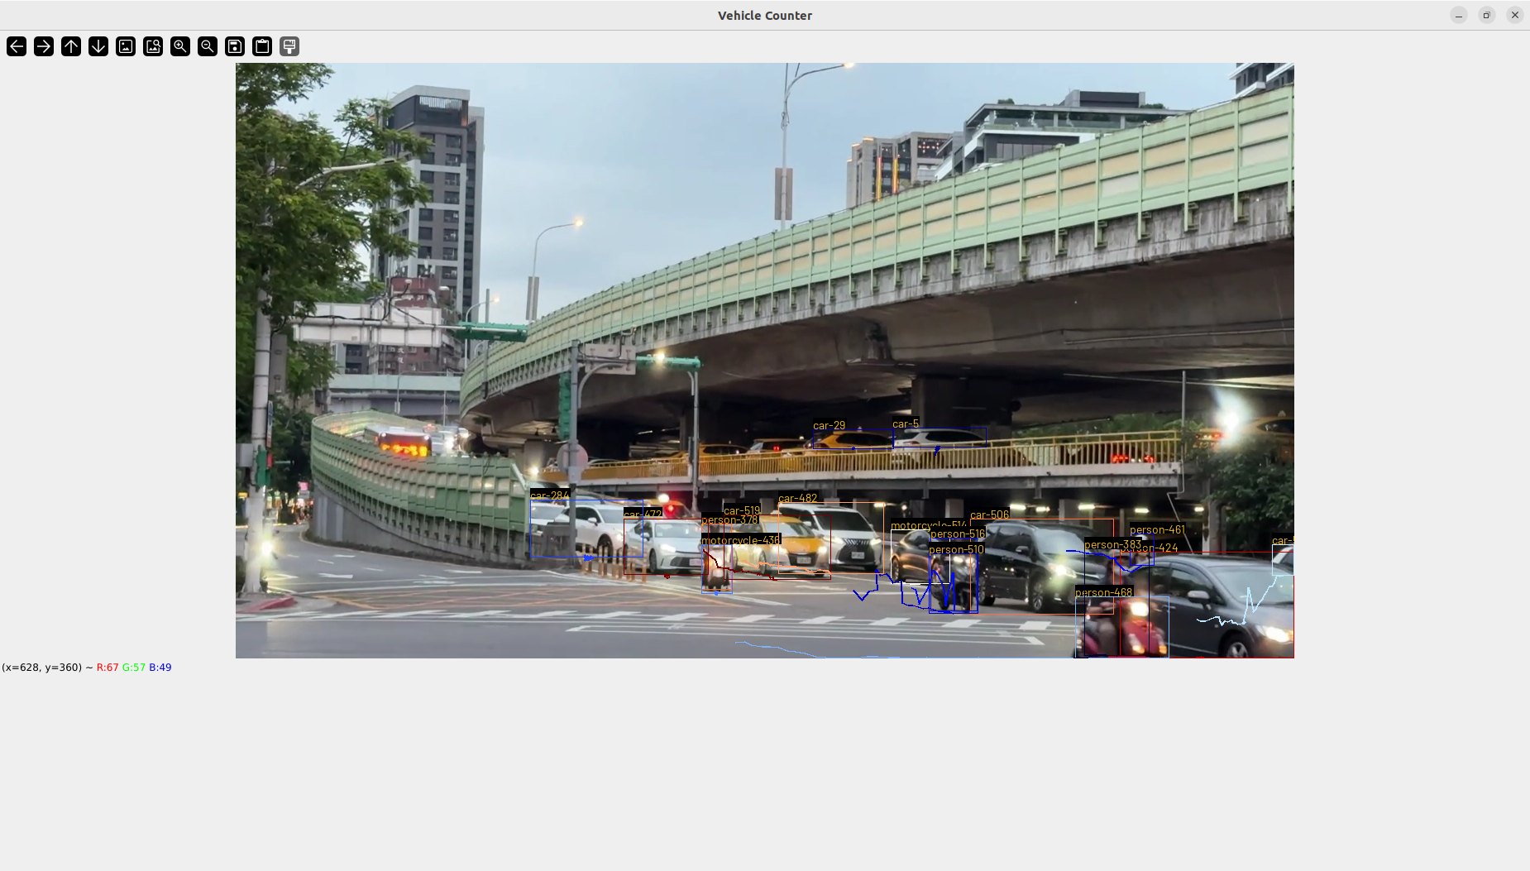
Task: Click the car-506 detection label
Action: tap(989, 514)
